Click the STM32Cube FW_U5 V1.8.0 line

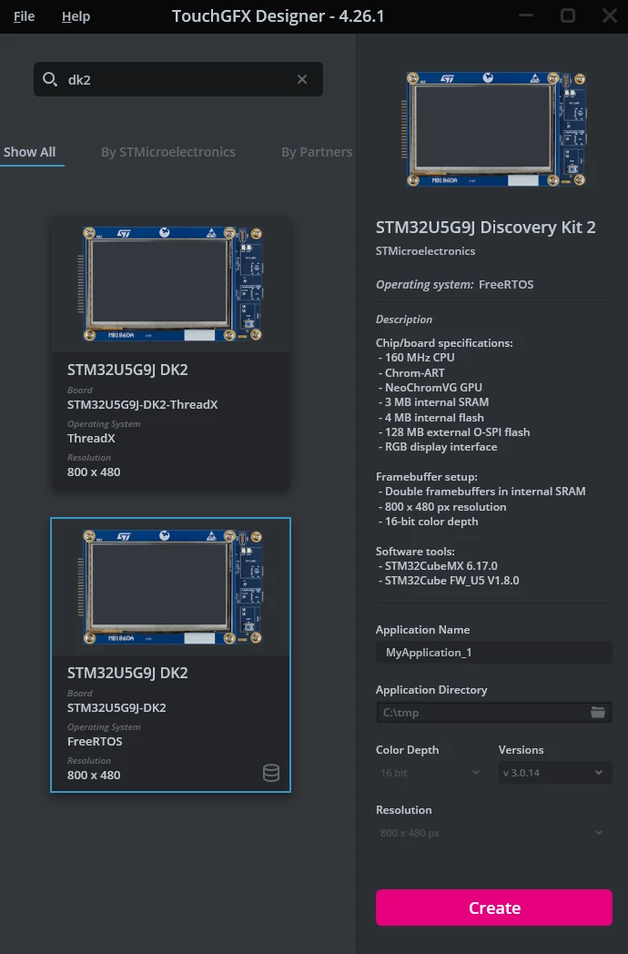[x=451, y=581]
